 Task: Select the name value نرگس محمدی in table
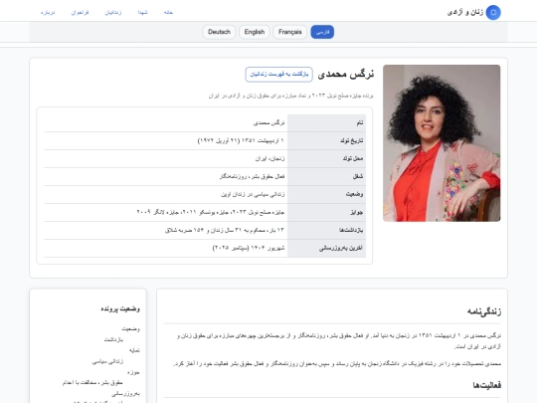[x=268, y=122]
